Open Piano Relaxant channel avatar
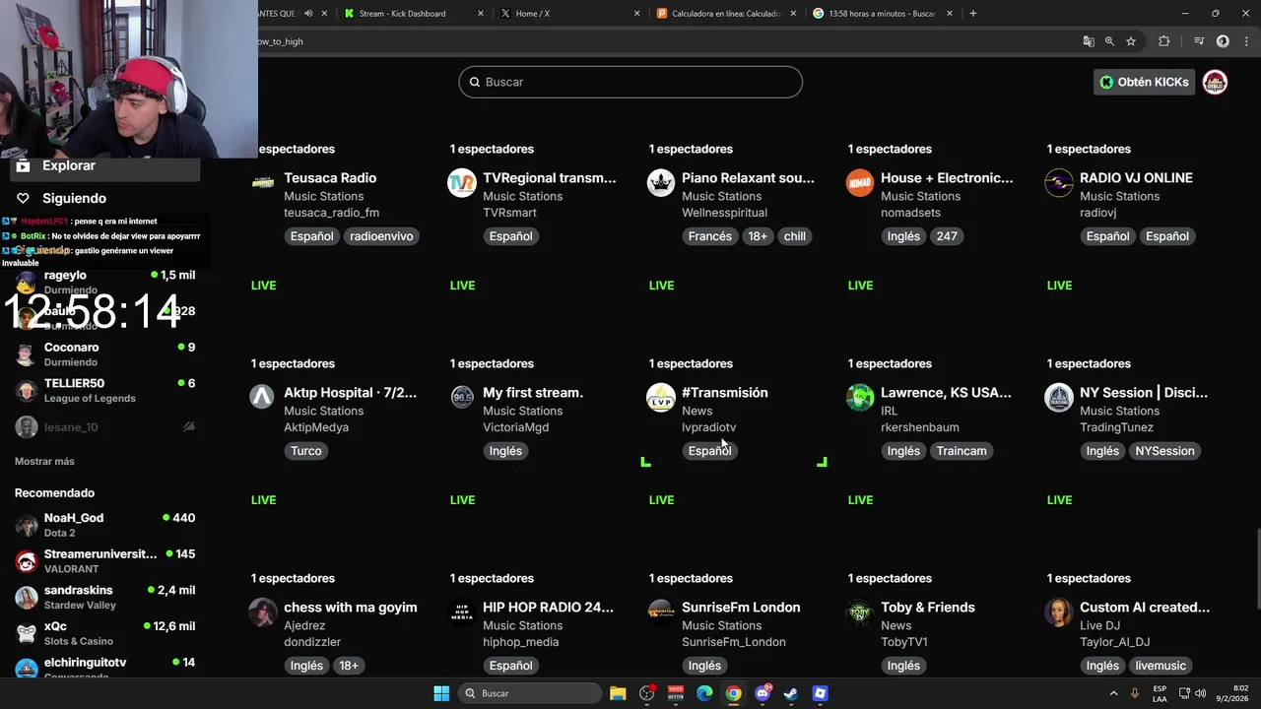Viewport: 1261px width, 709px height. click(x=661, y=183)
